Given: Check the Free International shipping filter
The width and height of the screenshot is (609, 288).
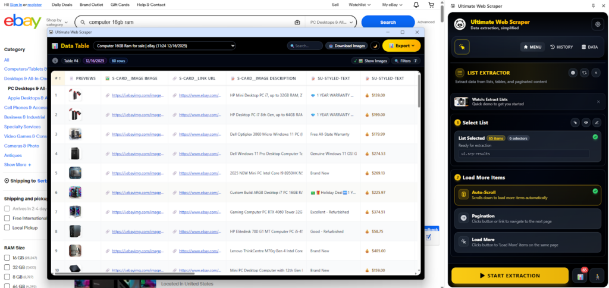Looking at the screenshot, I should 7,218.
